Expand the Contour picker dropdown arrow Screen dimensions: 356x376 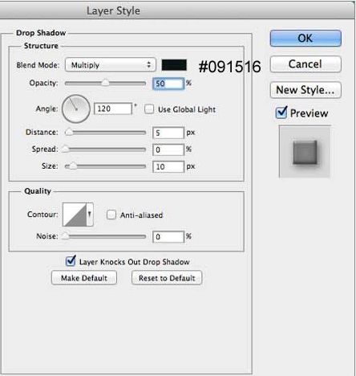click(x=90, y=215)
